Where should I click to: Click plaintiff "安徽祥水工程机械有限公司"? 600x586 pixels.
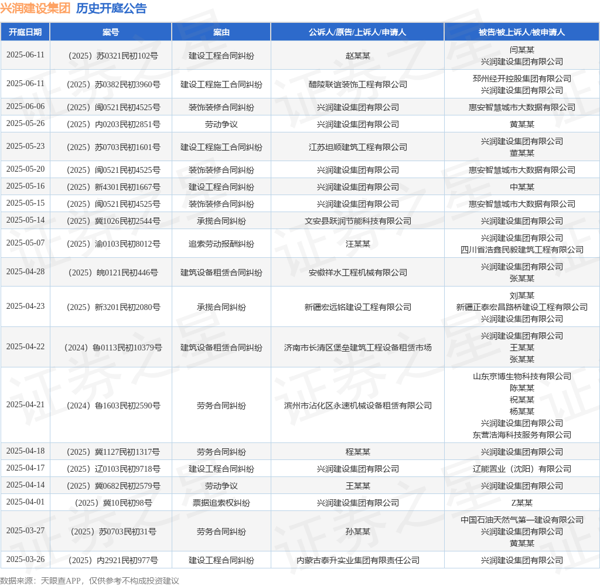[357, 272]
